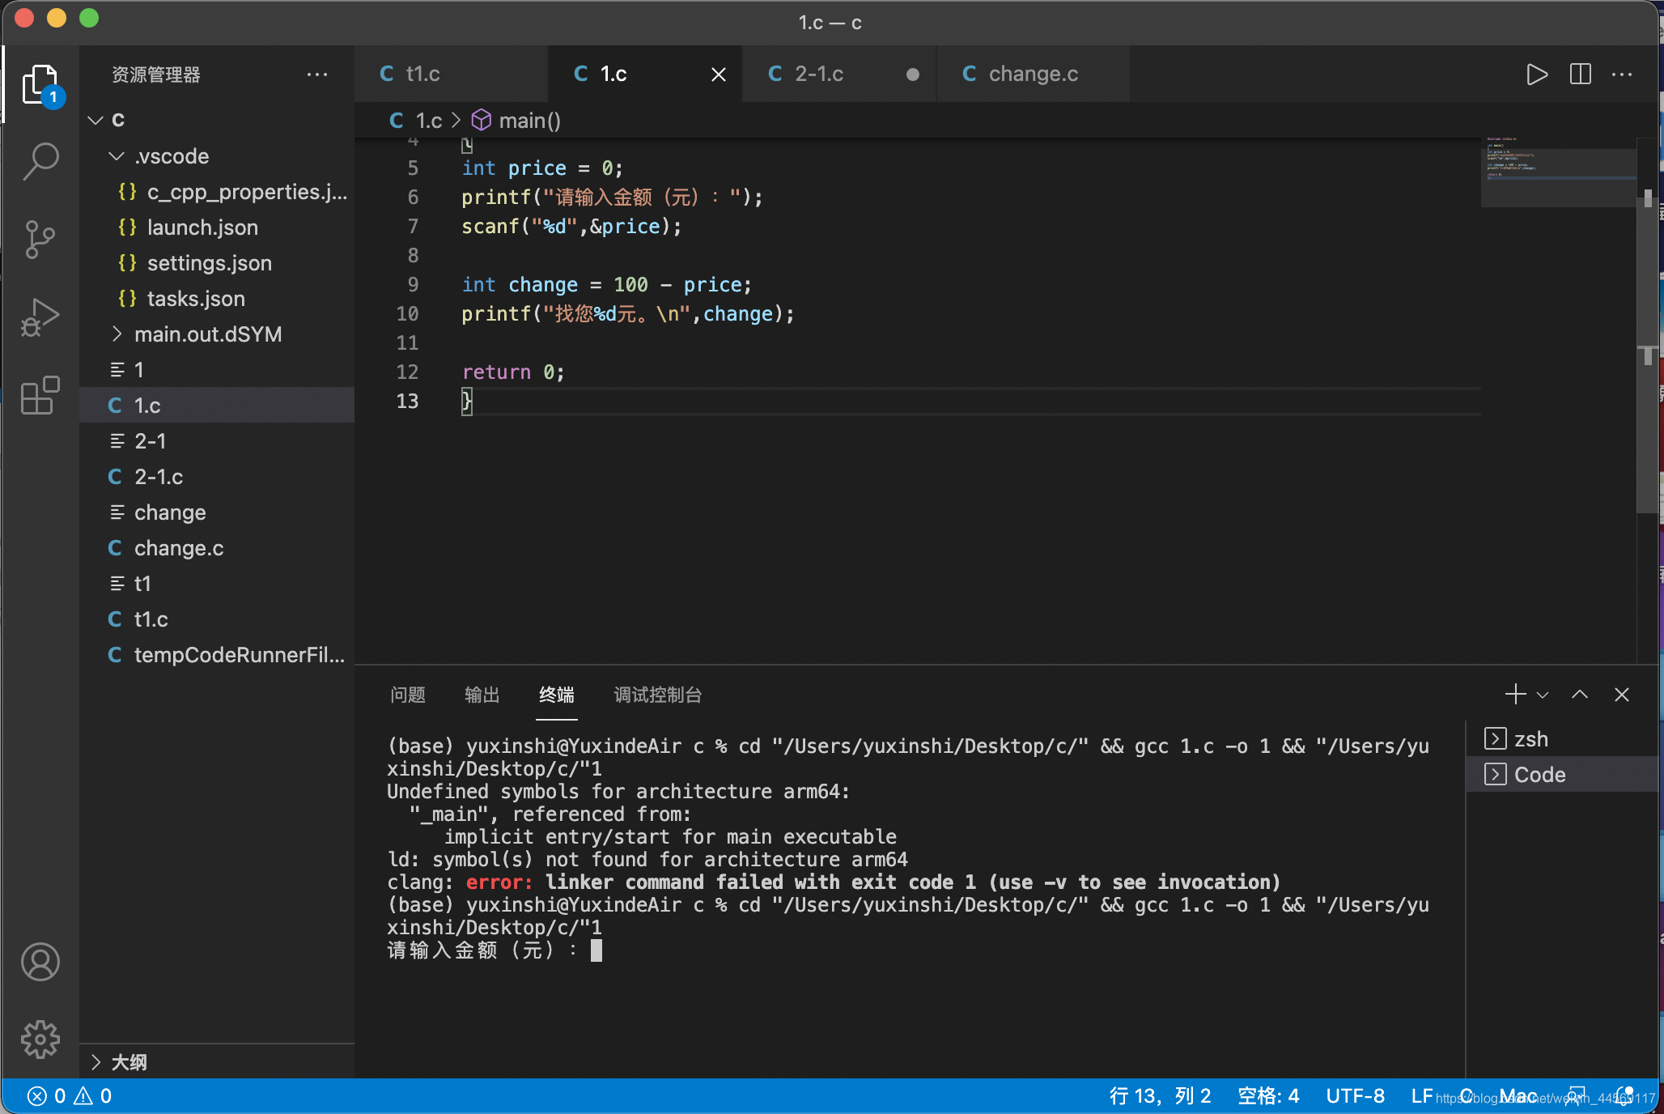Open change.c in the file explorer
This screenshot has width=1664, height=1114.
pos(217,547)
